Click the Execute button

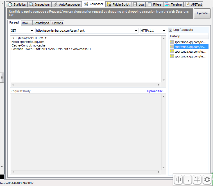click(202, 13)
